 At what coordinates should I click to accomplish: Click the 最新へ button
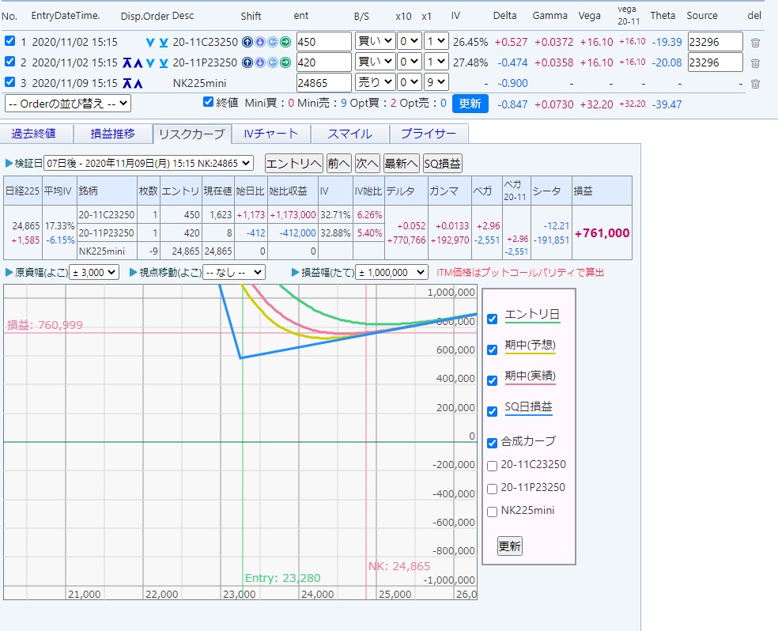coord(402,163)
